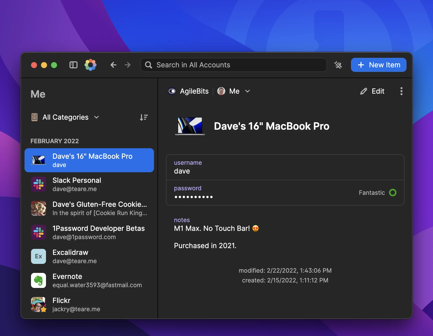Click the username value dave

click(x=182, y=171)
